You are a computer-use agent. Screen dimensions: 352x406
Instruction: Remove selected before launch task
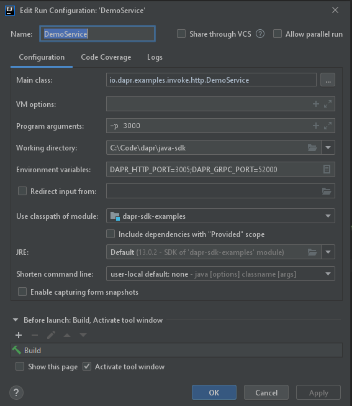coord(35,335)
